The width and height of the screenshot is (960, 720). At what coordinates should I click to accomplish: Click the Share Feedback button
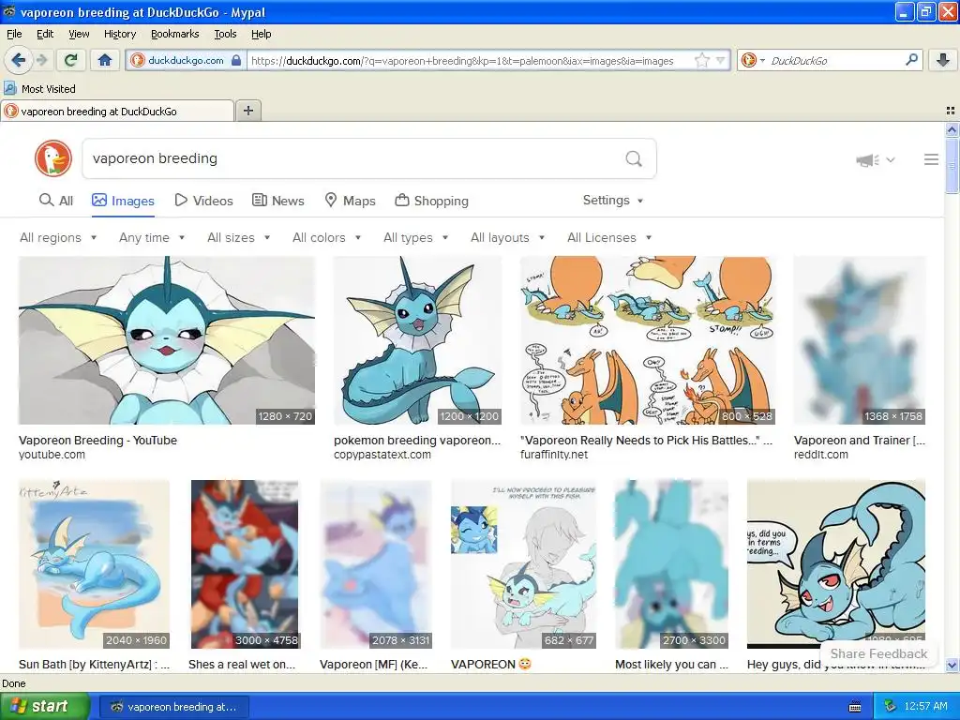click(878, 653)
